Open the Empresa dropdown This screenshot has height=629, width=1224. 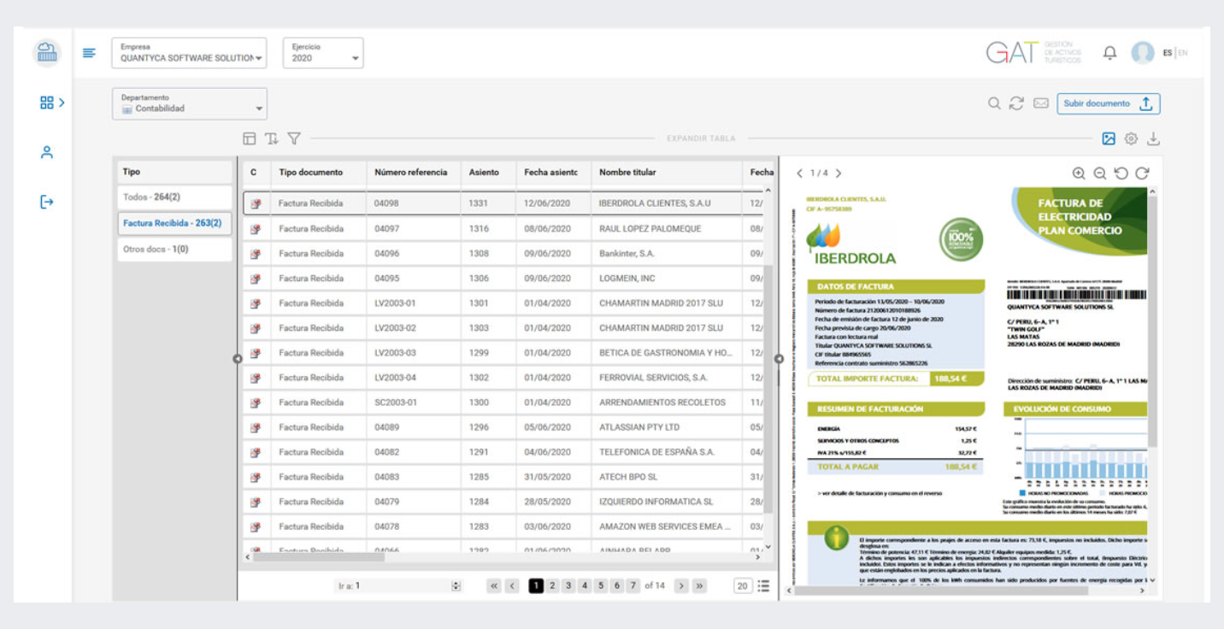(189, 53)
